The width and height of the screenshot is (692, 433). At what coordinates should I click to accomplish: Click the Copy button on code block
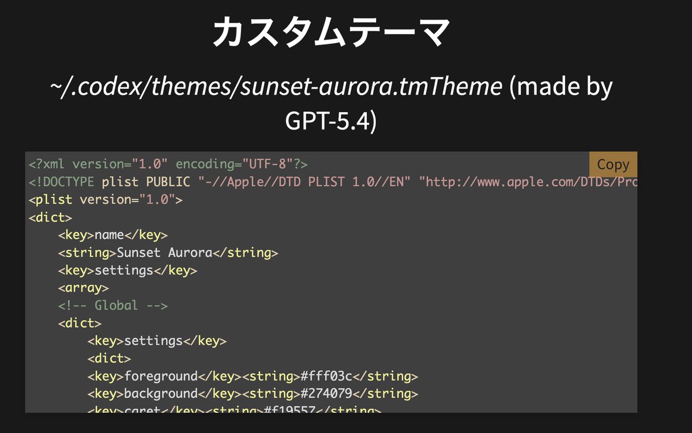click(613, 165)
